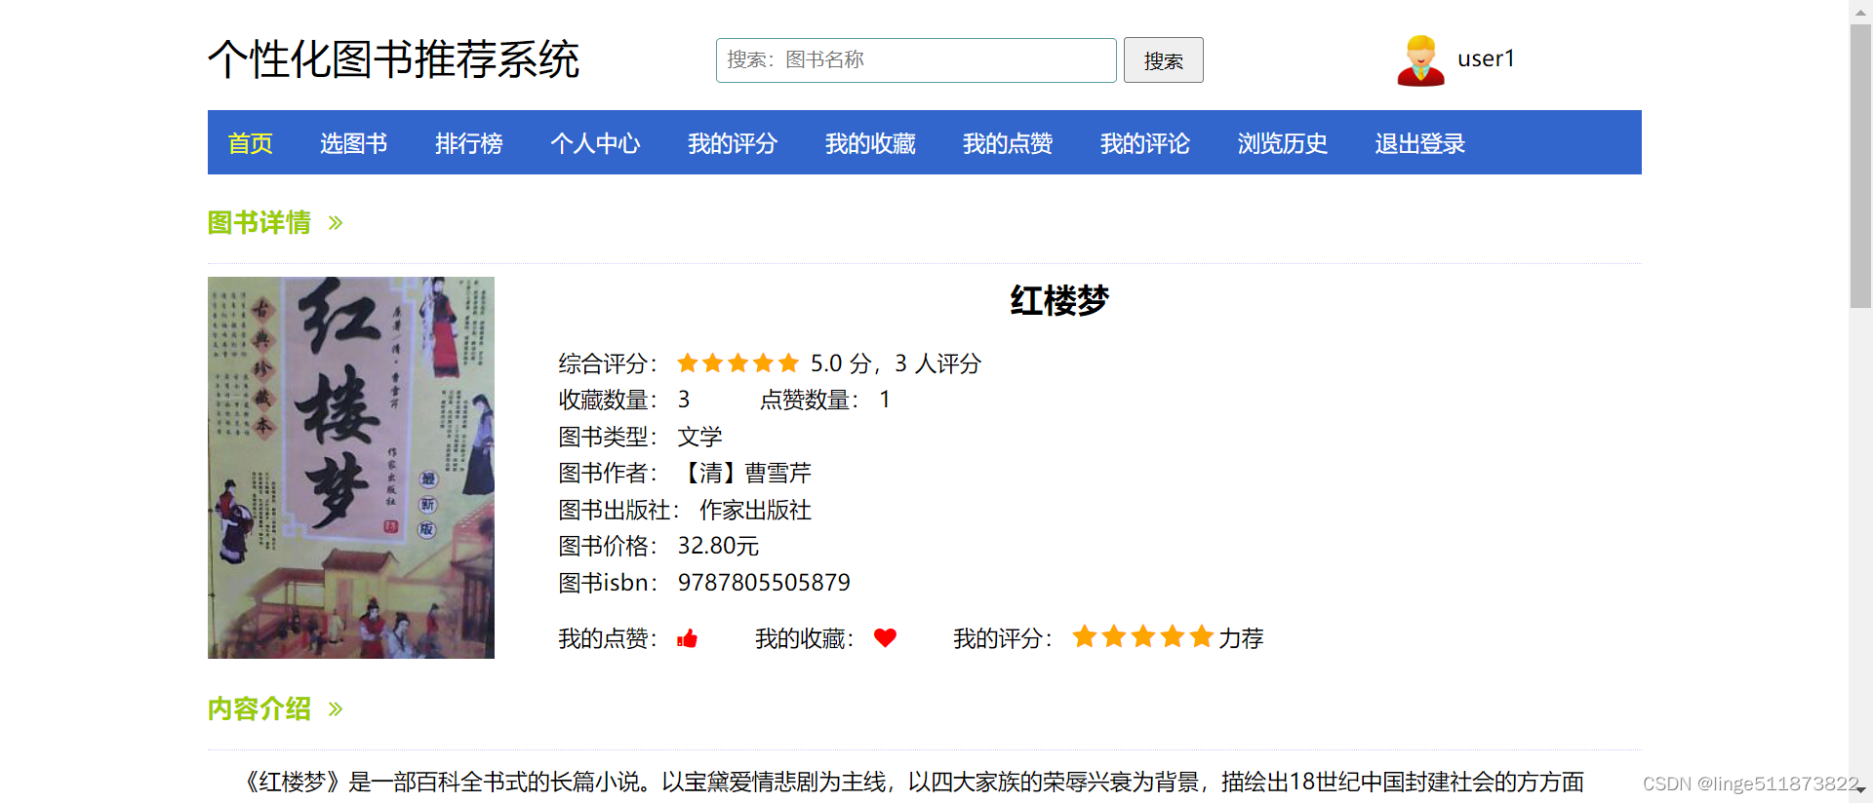
Task: Toggle the red heart favorite icon
Action: point(885,637)
